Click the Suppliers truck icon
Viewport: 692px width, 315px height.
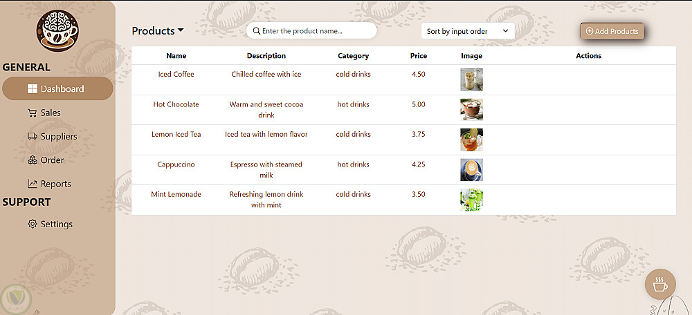click(x=32, y=137)
